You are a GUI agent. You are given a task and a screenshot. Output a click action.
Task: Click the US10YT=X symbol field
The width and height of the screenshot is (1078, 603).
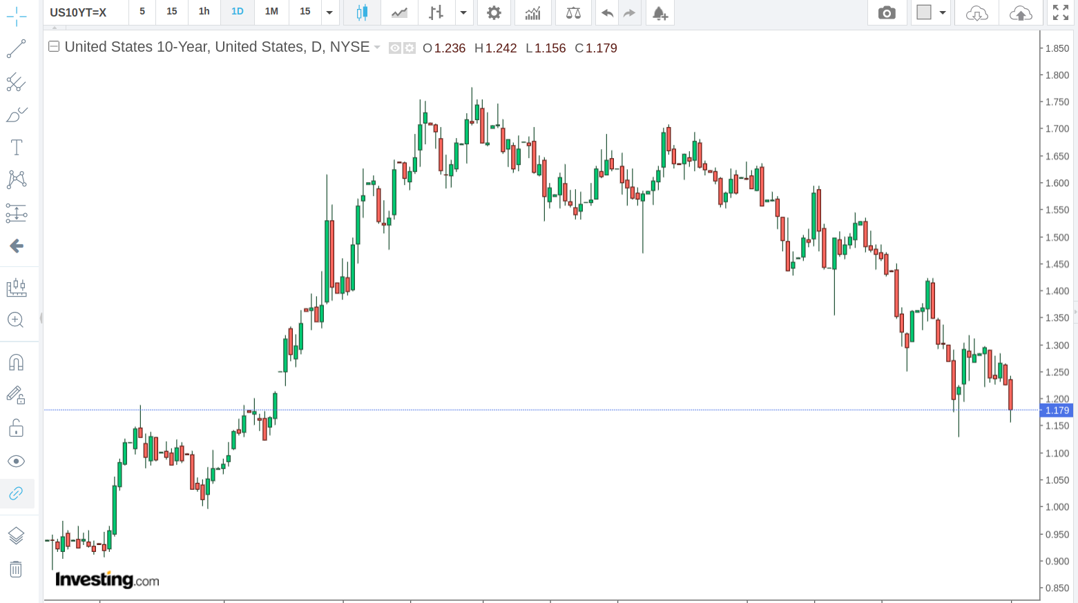(x=86, y=12)
